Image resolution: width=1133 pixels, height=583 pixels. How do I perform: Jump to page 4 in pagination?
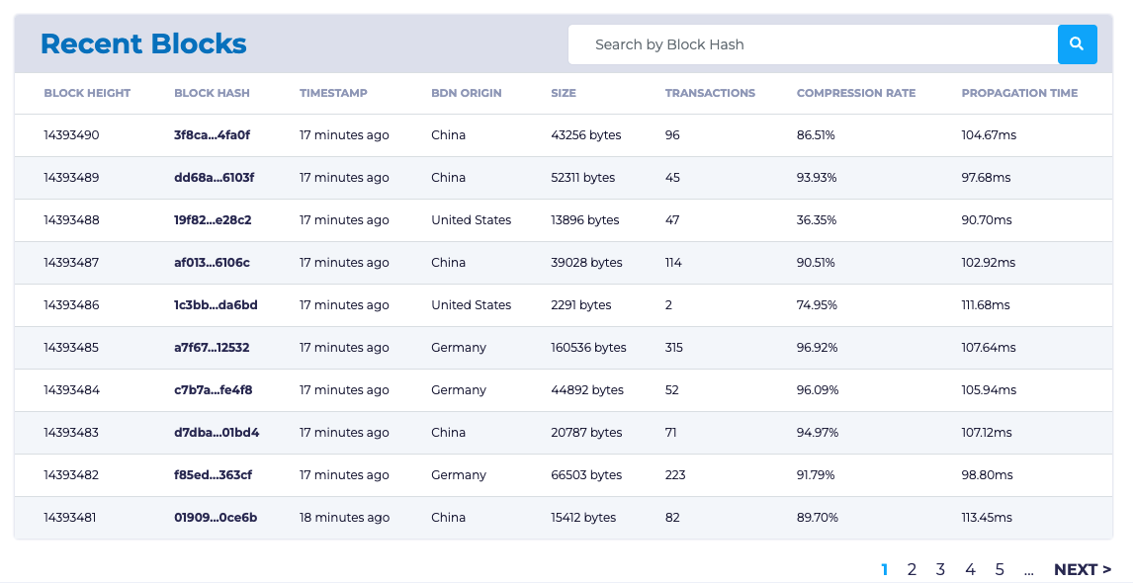[970, 569]
